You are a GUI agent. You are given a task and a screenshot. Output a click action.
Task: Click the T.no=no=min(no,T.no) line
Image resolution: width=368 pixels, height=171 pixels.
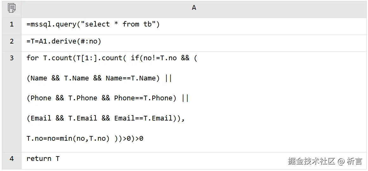click(x=85, y=139)
